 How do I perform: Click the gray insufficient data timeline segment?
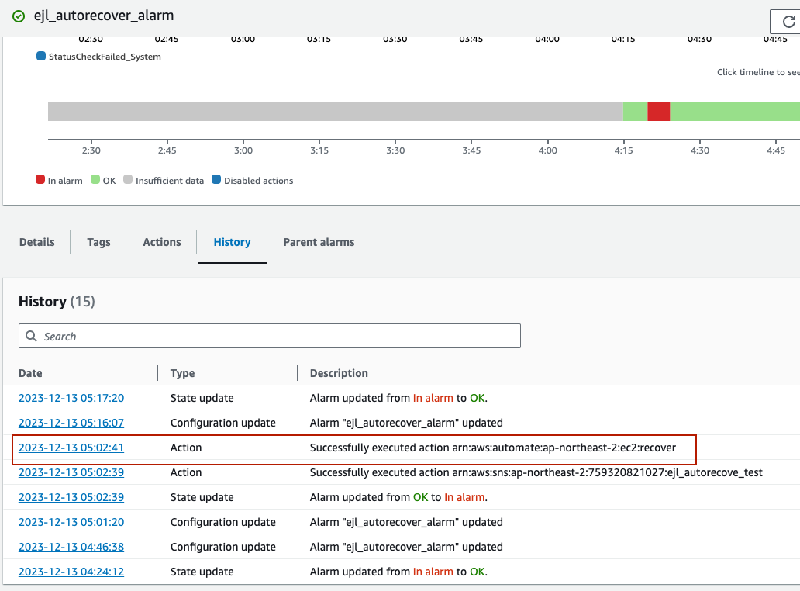point(333,111)
